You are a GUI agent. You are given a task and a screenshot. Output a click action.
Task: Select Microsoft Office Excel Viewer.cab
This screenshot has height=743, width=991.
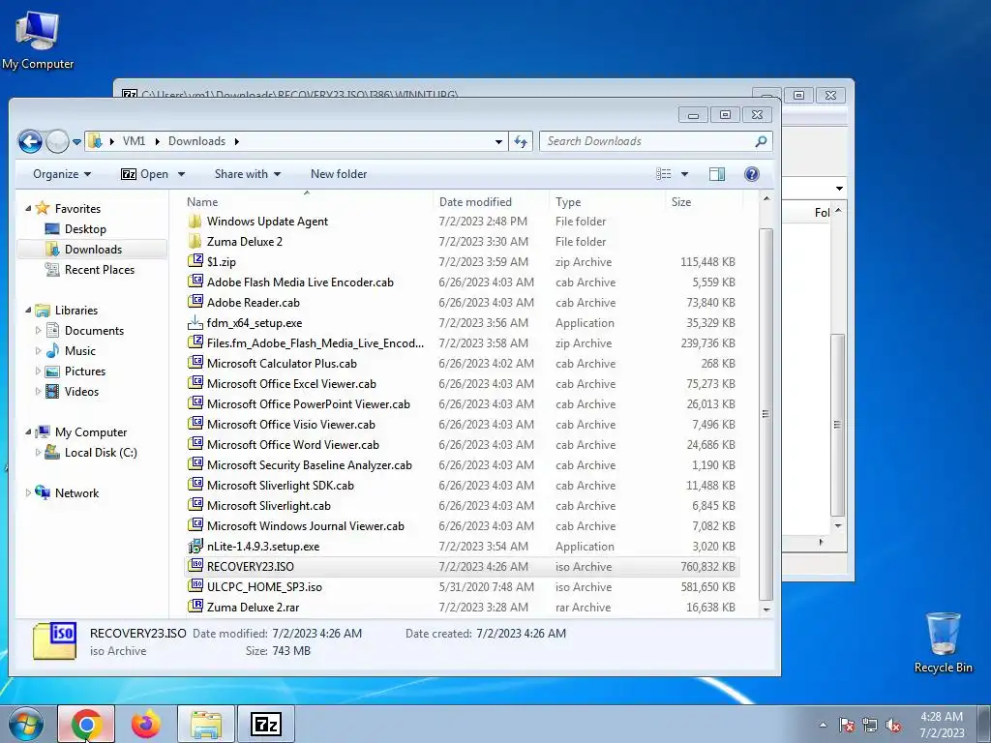click(x=291, y=384)
